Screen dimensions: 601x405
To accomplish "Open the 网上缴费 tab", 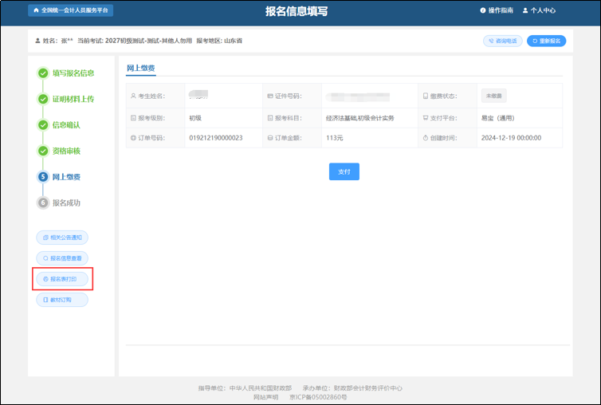I will (x=141, y=69).
